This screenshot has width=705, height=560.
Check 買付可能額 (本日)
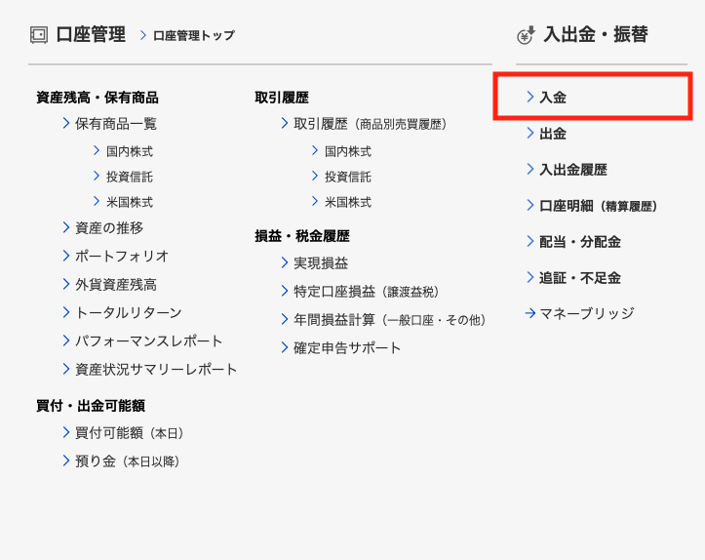point(130,432)
